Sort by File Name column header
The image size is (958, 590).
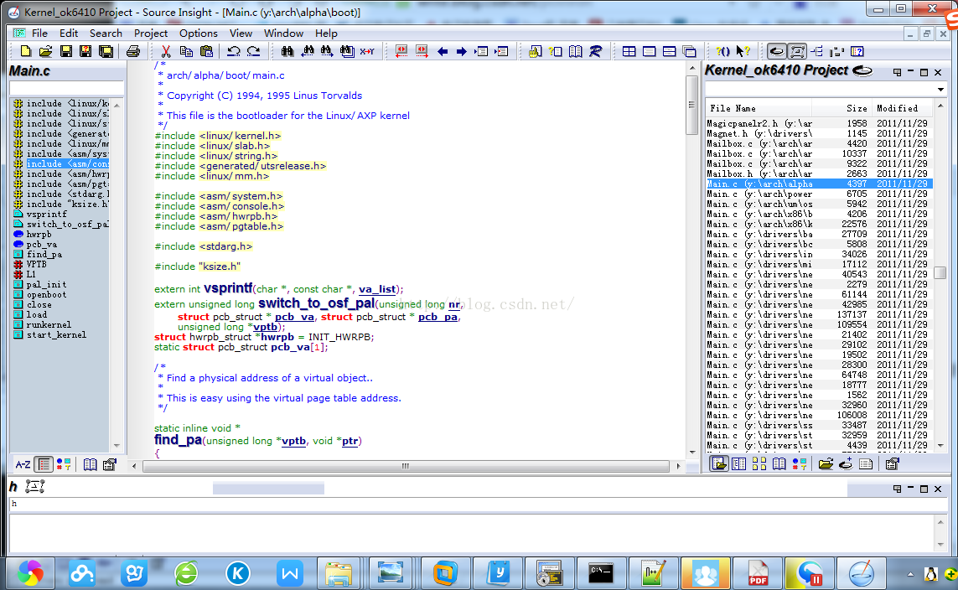pyautogui.click(x=759, y=108)
